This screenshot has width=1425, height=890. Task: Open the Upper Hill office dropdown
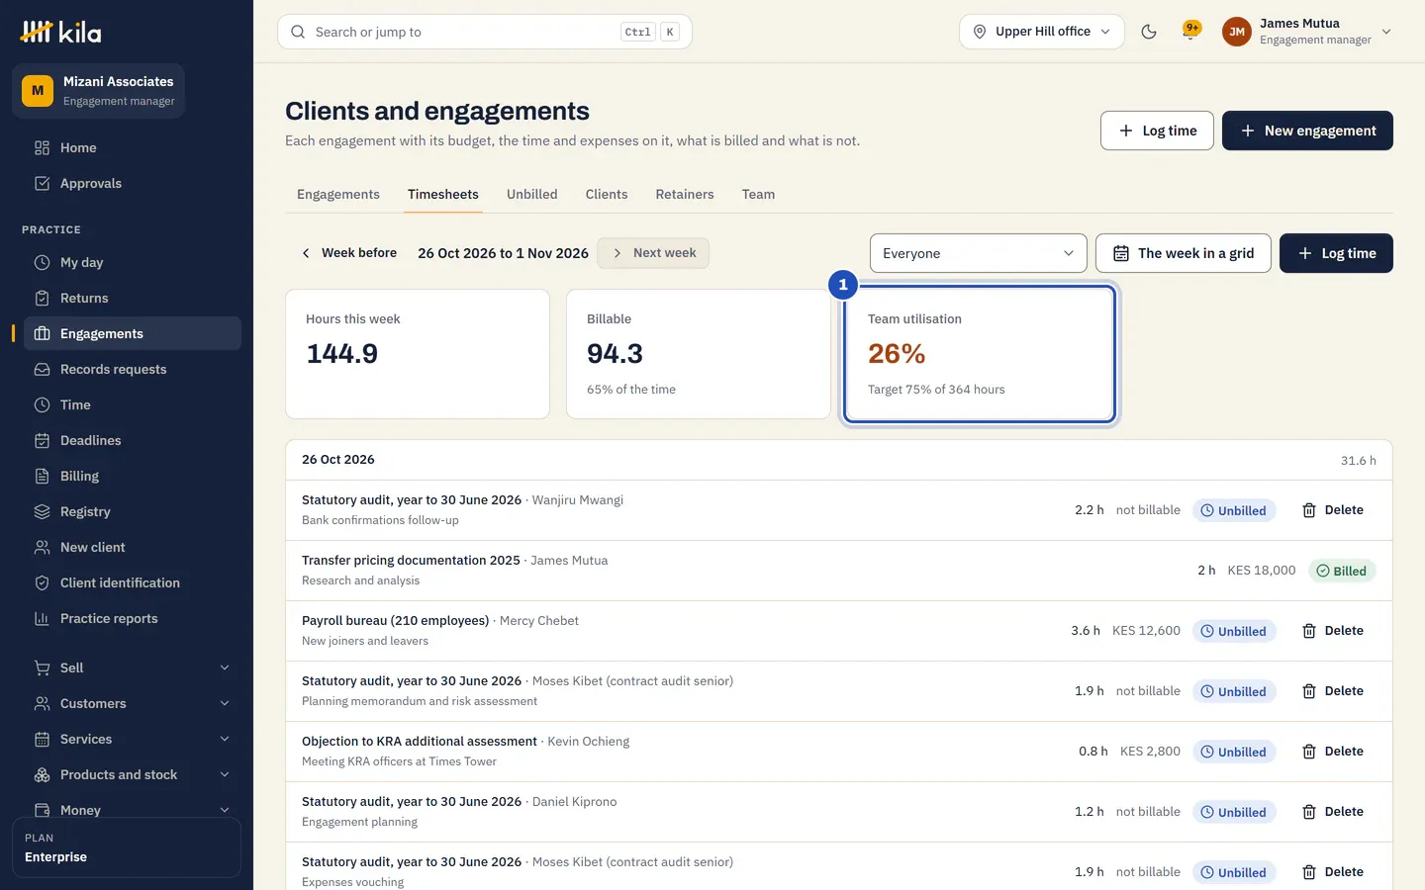pyautogui.click(x=1042, y=32)
